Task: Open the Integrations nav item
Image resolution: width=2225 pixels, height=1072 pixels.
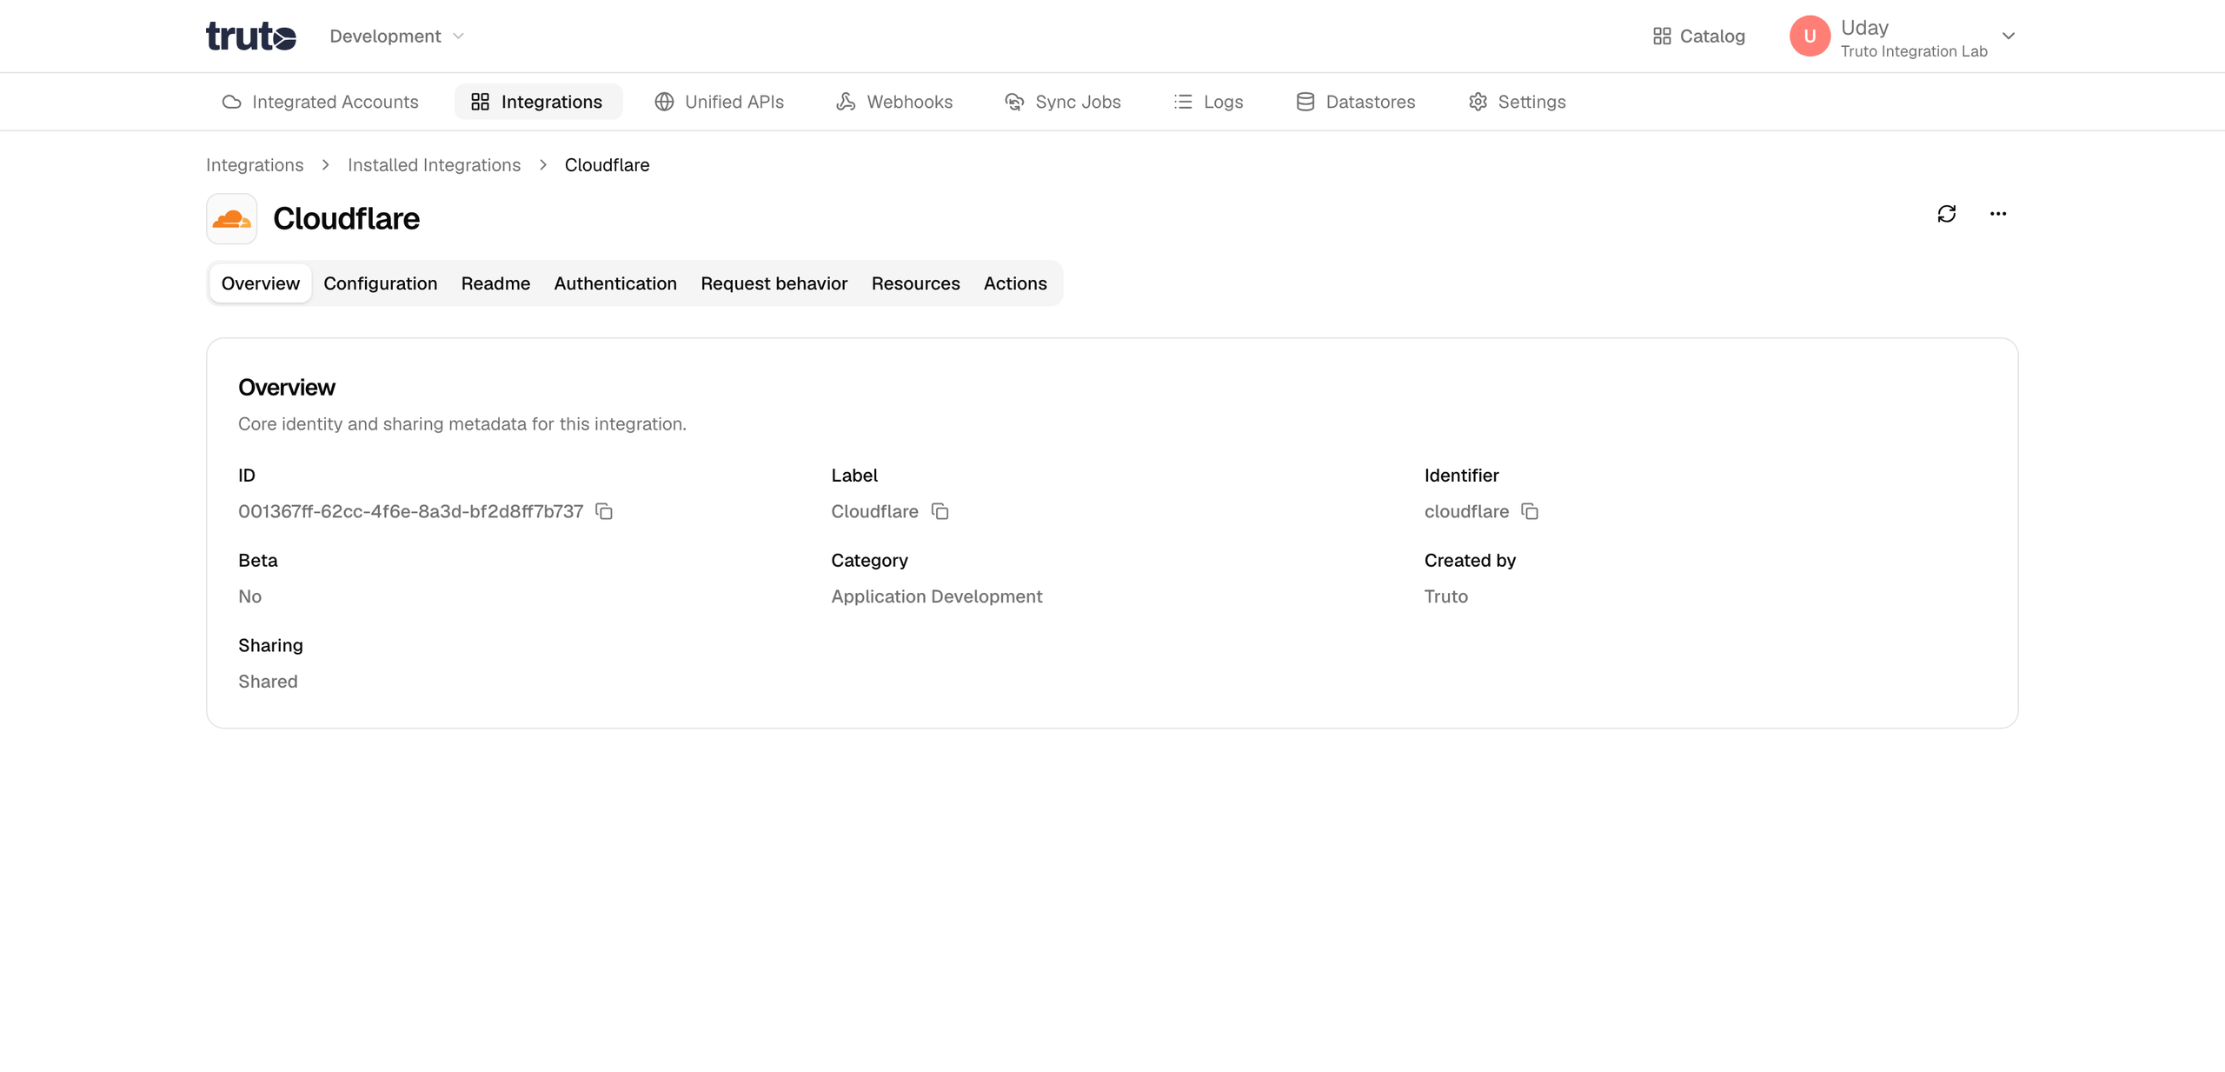Action: point(537,102)
